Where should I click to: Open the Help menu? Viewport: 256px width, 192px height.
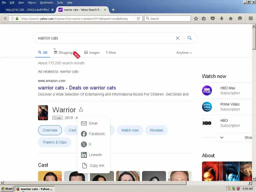(x=69, y=2)
